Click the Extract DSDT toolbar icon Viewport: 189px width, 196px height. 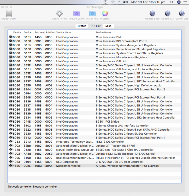(x=9, y=13)
